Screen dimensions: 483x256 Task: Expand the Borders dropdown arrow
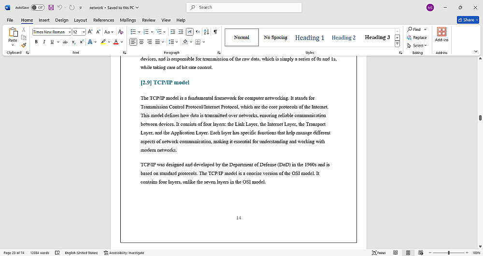pyautogui.click(x=204, y=42)
